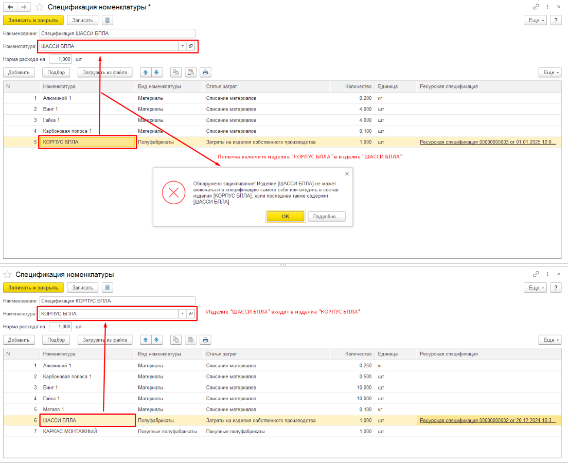Expand the ШАССИ БПЛА nomenclature dropdown arrow
This screenshot has width=568, height=463.
182,46
